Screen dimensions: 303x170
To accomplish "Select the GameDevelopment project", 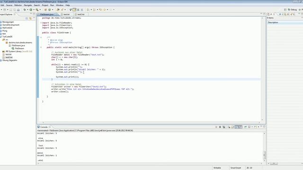I will coord(11,25).
